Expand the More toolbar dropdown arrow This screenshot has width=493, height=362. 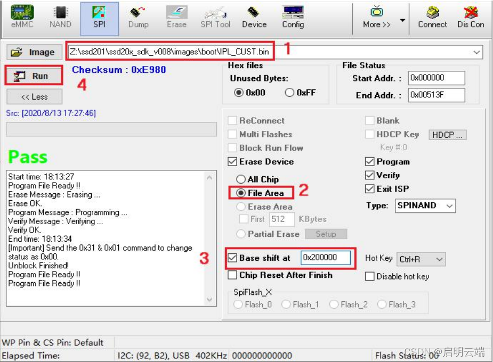(402, 20)
